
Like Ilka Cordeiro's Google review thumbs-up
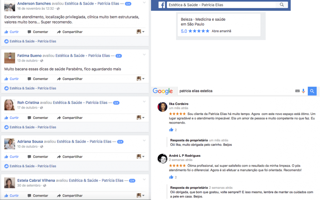[x=171, y=130]
